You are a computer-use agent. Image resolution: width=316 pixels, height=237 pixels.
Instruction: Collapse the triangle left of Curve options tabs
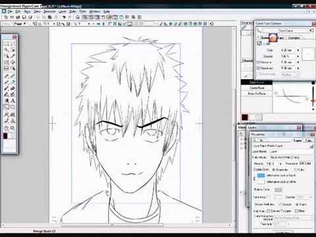(x=258, y=38)
